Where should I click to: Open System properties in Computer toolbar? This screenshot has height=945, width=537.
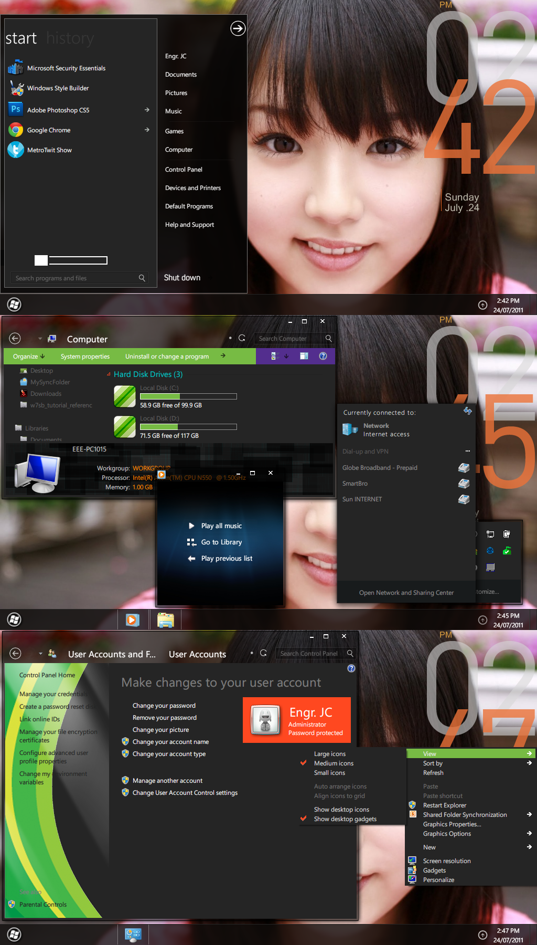(85, 356)
